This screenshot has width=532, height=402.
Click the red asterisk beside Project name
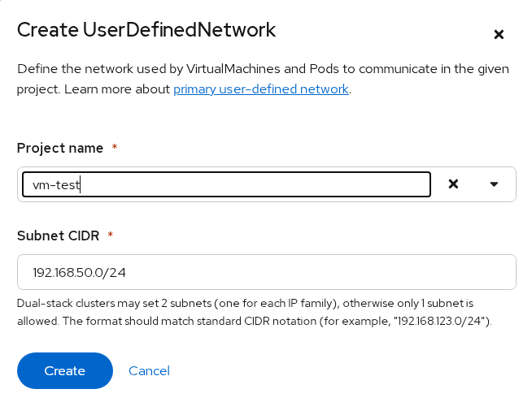(115, 148)
